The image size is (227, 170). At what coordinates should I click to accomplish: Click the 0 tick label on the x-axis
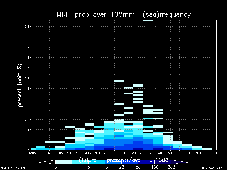[x=124, y=153]
